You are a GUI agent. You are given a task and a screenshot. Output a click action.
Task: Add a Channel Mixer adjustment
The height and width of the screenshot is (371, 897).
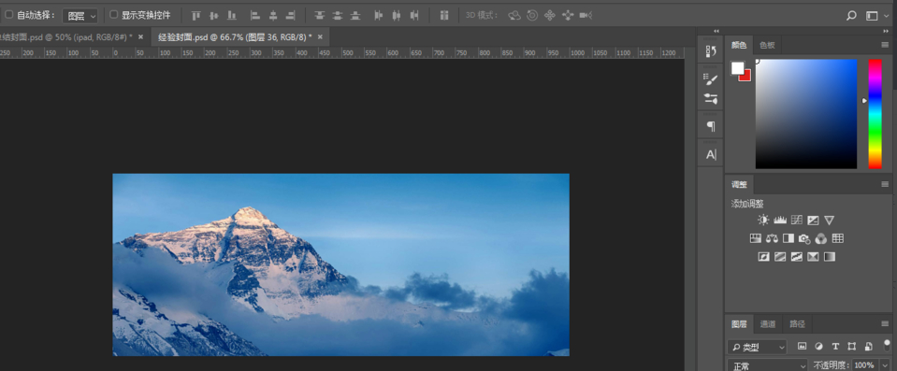(x=821, y=238)
